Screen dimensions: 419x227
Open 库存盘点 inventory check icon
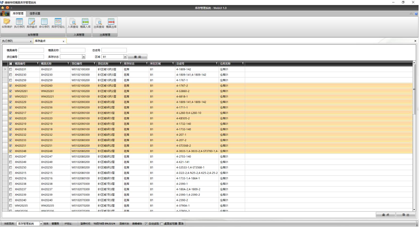pyautogui.click(x=32, y=23)
